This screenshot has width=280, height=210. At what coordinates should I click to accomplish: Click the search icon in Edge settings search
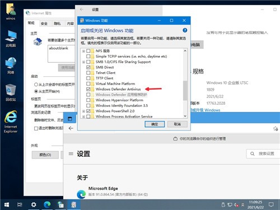(x=253, y=154)
